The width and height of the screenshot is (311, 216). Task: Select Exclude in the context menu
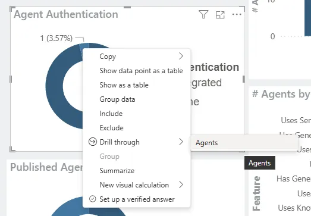136,128
